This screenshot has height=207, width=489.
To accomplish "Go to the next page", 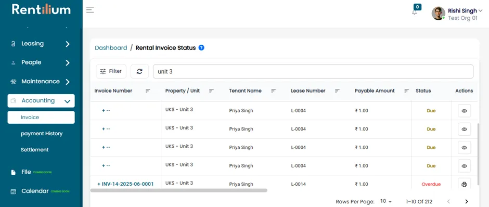I will tap(467, 201).
